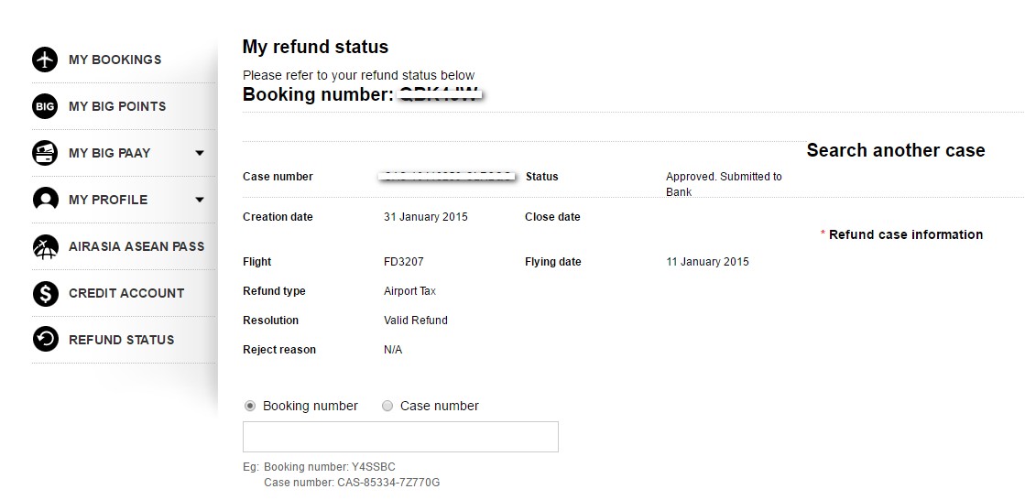Click the Search another case heading
1025x500 pixels.
tap(895, 151)
